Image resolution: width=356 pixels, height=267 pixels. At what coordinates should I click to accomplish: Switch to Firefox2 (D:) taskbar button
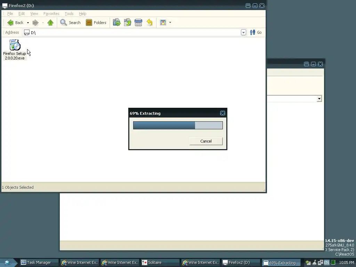click(241, 262)
